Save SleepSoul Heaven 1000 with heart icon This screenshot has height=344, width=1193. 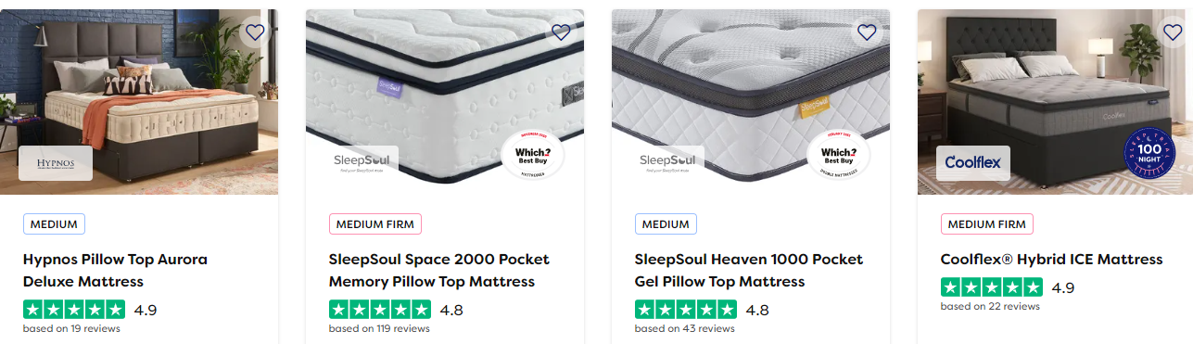[867, 32]
